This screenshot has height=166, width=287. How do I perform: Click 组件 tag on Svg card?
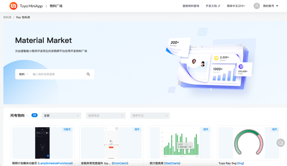click(x=275, y=129)
